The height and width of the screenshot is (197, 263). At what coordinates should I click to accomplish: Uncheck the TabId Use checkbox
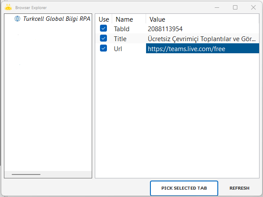(x=103, y=29)
